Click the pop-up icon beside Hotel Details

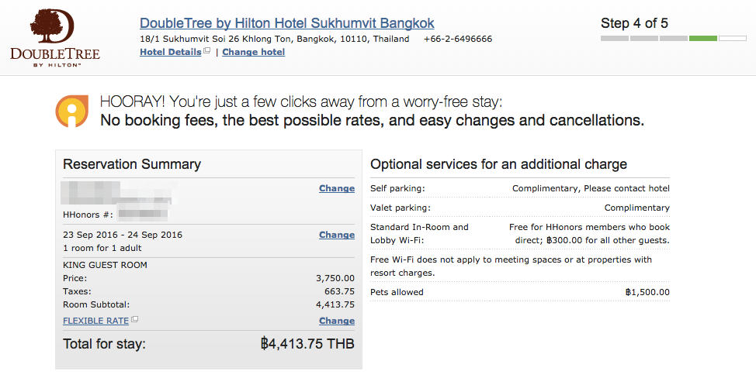(x=206, y=50)
